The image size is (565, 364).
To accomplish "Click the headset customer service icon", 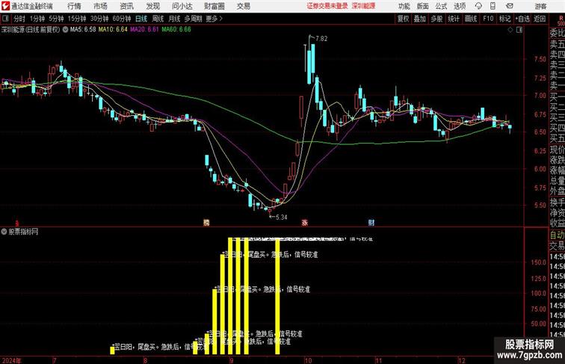I will coord(478,6).
